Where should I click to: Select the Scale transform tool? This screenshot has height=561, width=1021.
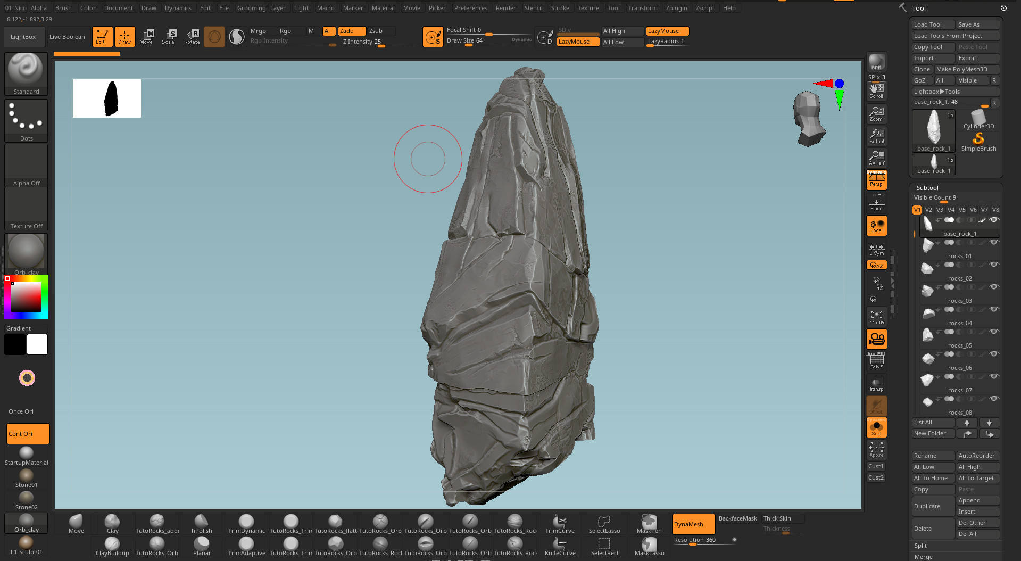[x=169, y=36]
